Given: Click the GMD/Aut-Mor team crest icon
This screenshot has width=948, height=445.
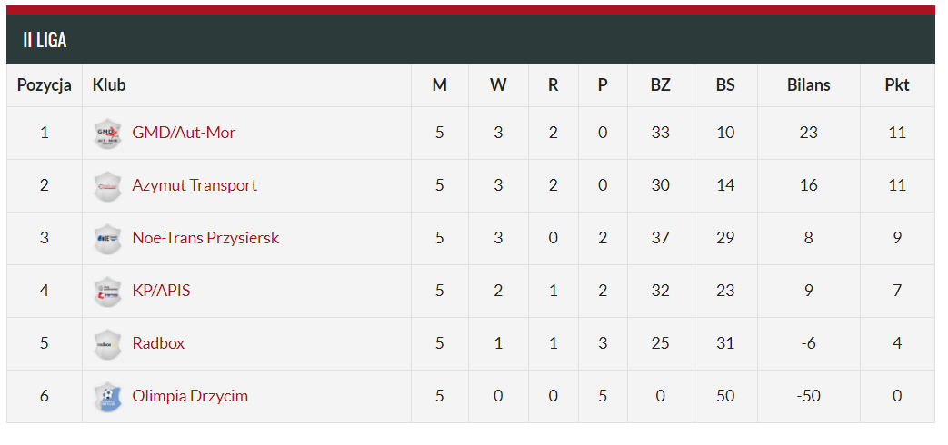Looking at the screenshot, I should click(107, 133).
